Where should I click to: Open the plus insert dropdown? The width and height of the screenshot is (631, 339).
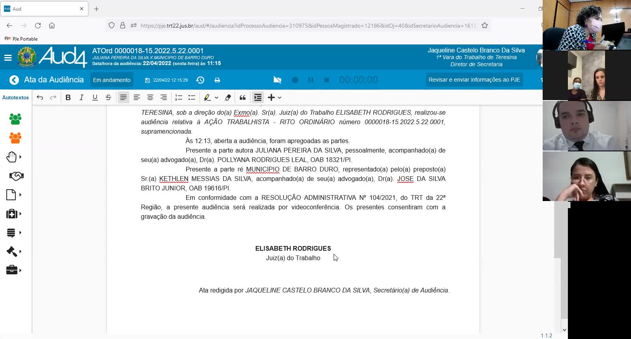point(275,97)
